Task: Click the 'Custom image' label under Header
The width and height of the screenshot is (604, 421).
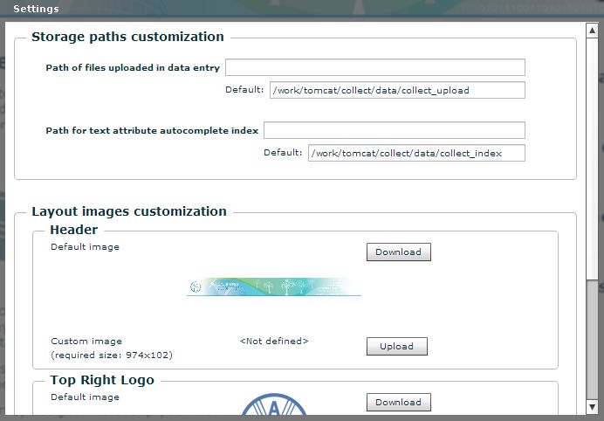Action: [x=86, y=342]
